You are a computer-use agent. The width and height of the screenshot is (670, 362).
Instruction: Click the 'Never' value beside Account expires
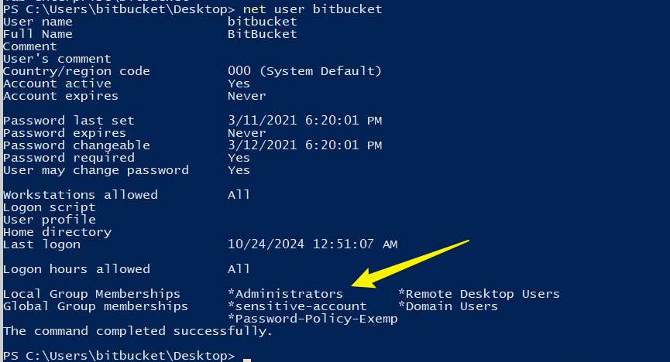(x=246, y=96)
